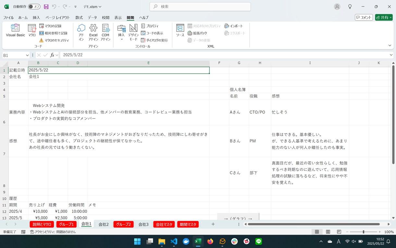Image resolution: width=396 pixels, height=248 pixels.
Task: Click the macro recording status bar icon
Action: point(23,232)
